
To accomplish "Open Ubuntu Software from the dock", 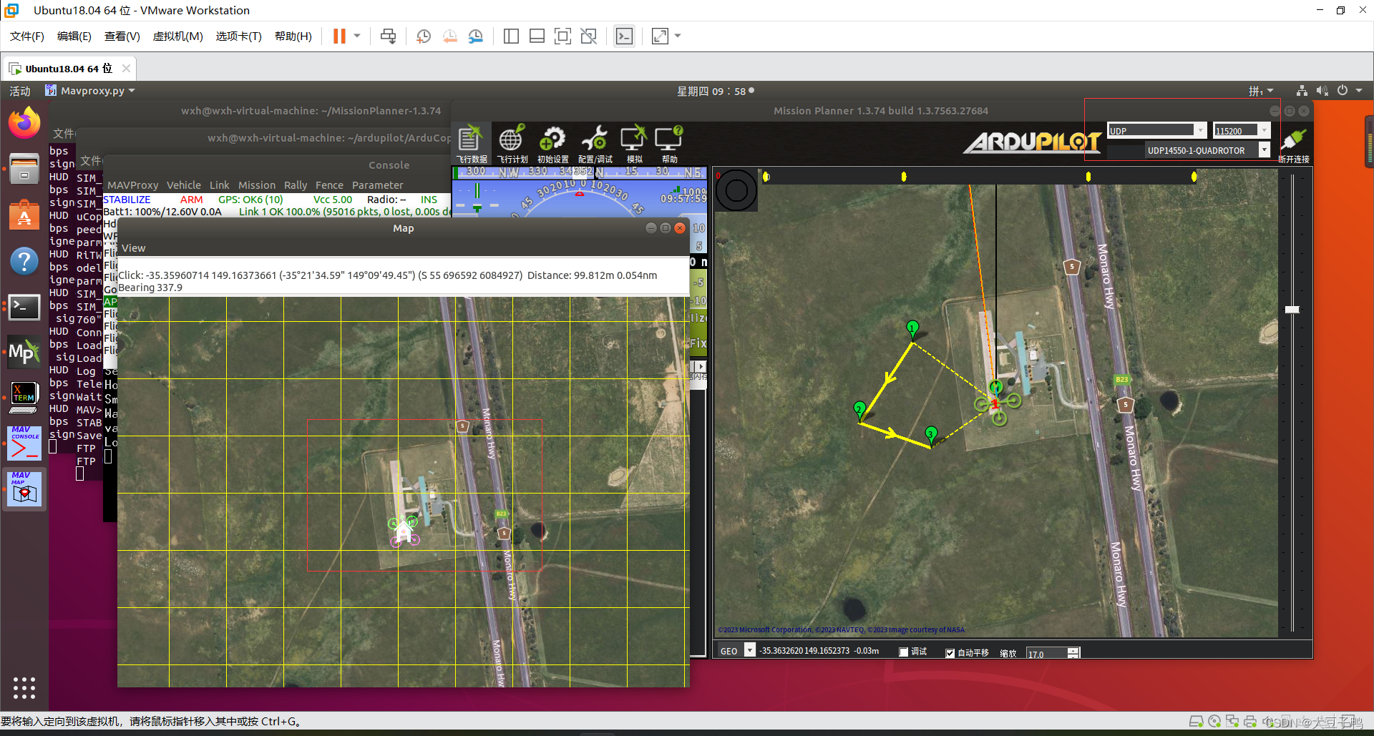I will (x=24, y=215).
